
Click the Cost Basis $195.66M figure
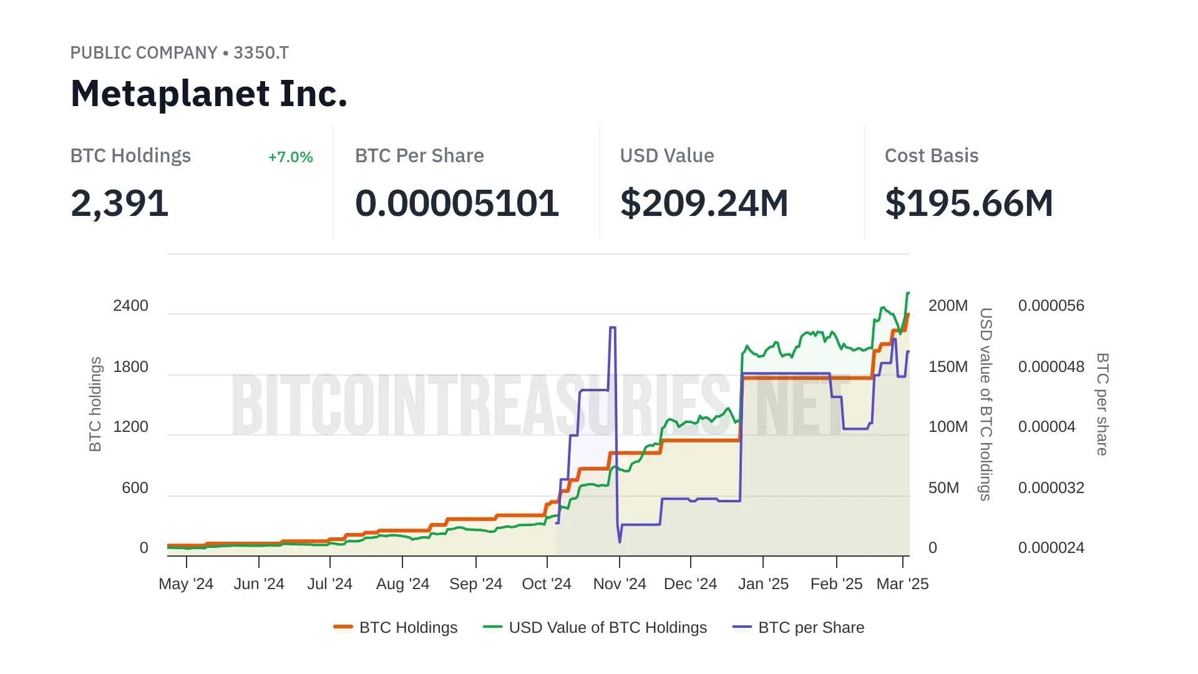968,203
